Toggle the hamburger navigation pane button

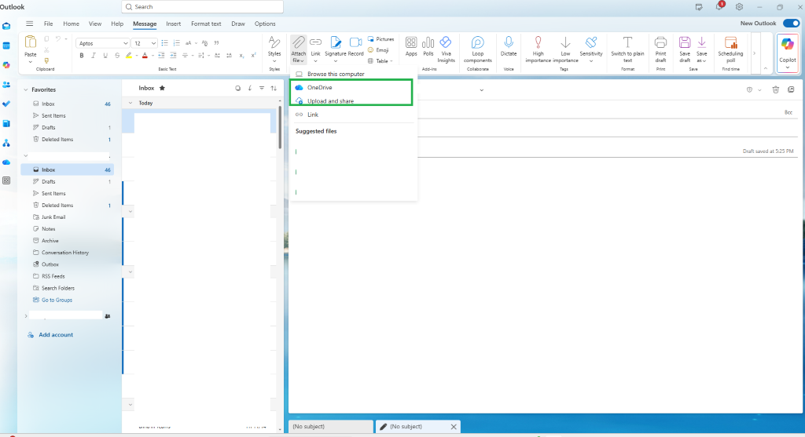tap(29, 24)
